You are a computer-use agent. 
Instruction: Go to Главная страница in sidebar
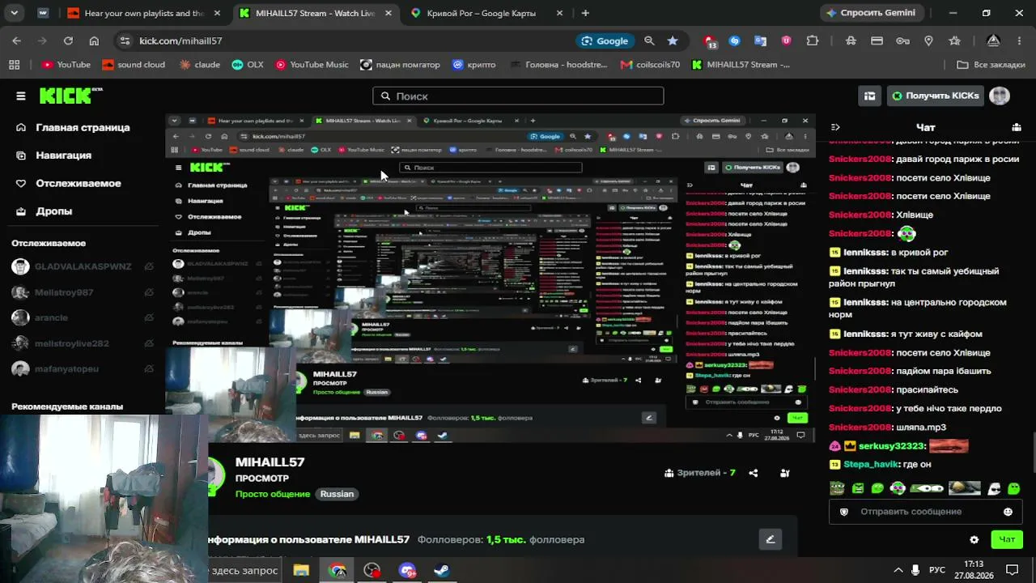click(73, 127)
